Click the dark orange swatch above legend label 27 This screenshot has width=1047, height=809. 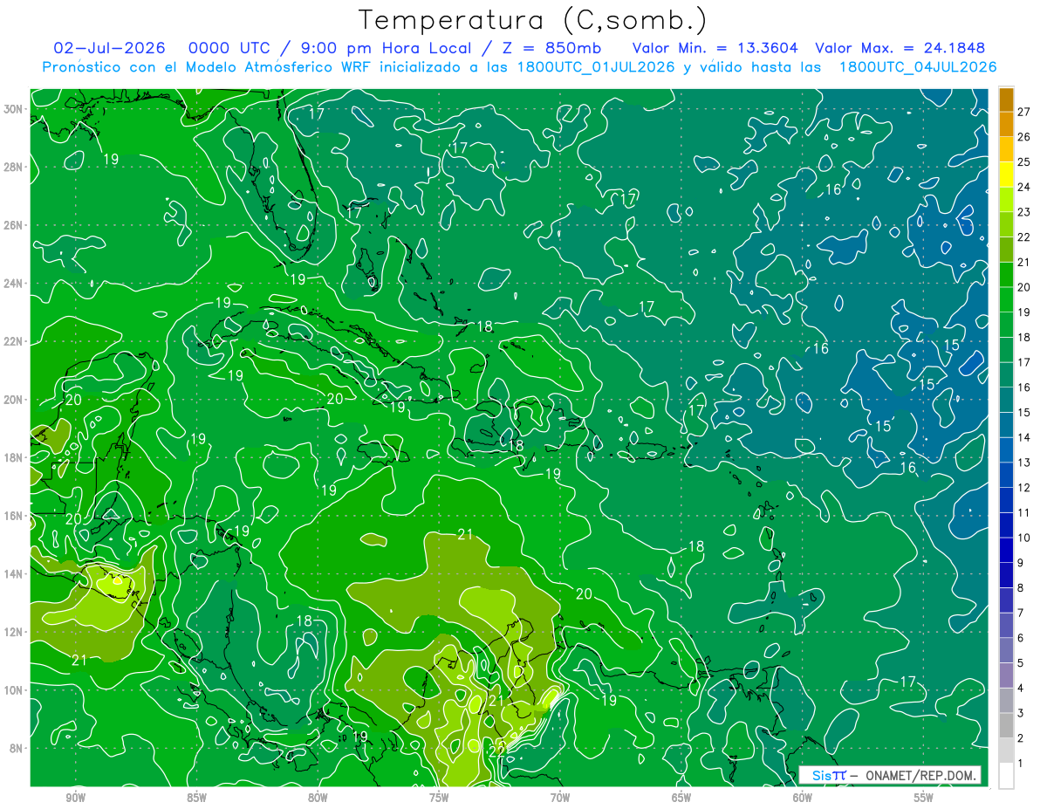(1006, 99)
